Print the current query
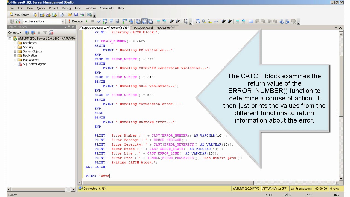Viewport: 350px width, 197px height. pyautogui.click(x=81, y=15)
